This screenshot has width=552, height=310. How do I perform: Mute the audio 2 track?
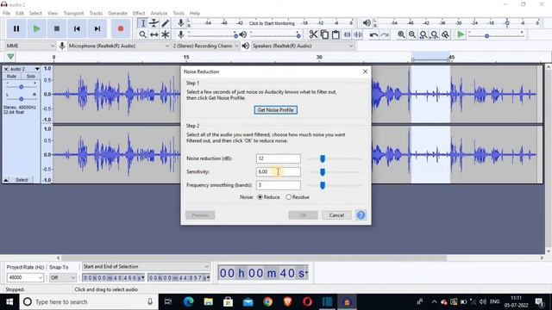click(x=11, y=77)
